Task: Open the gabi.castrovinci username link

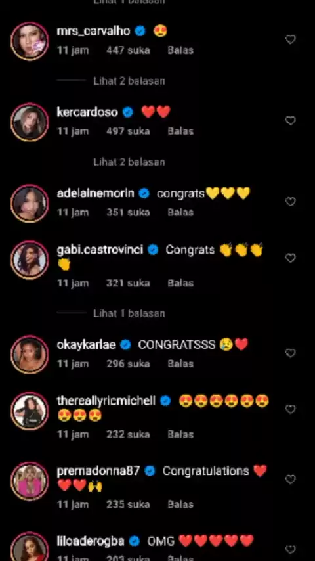Action: click(x=100, y=250)
